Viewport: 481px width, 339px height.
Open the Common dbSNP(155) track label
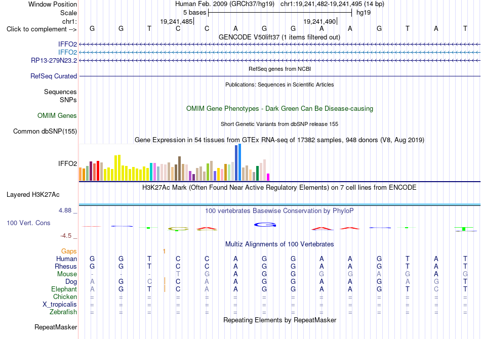[x=45, y=131]
